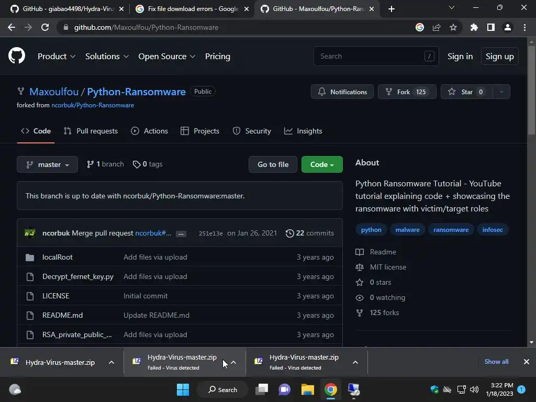Click the Notifications button
536x402 pixels.
click(x=342, y=92)
